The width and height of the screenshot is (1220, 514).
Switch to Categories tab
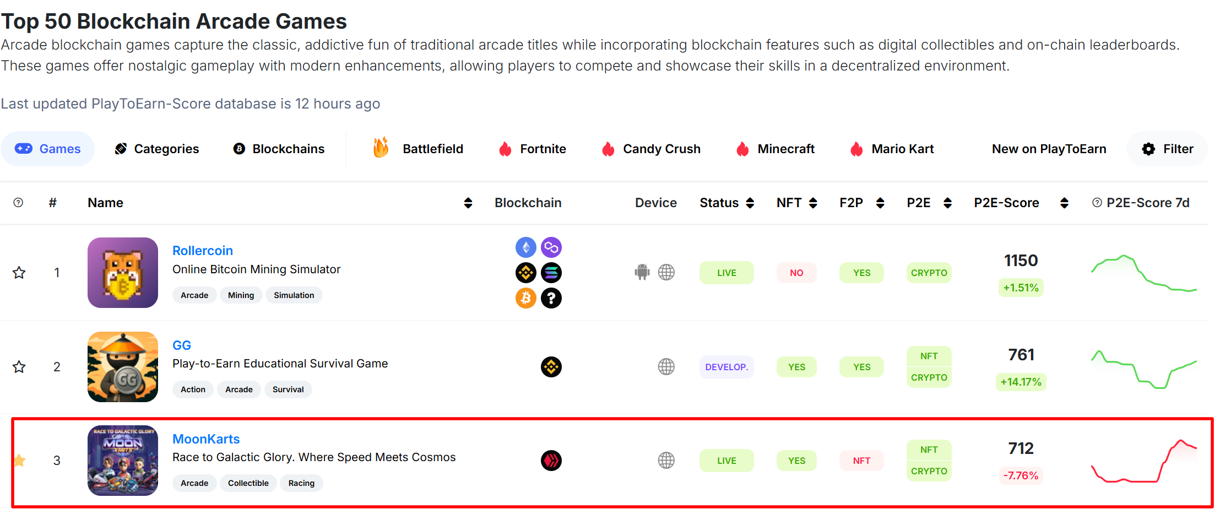(x=157, y=149)
